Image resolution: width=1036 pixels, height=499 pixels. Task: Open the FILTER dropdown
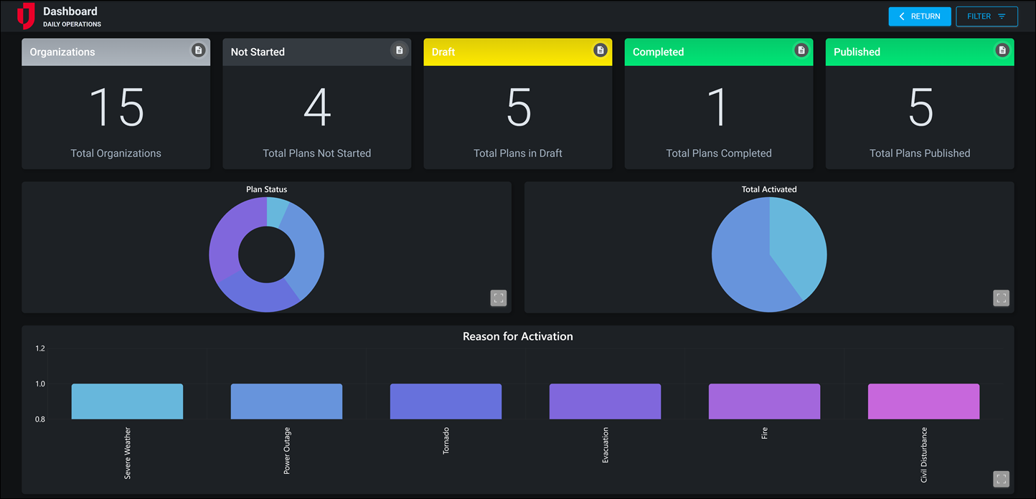click(x=987, y=16)
